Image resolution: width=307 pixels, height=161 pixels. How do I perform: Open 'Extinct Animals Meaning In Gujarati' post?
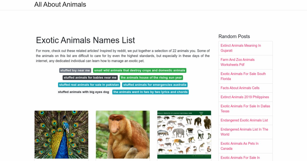(241, 48)
